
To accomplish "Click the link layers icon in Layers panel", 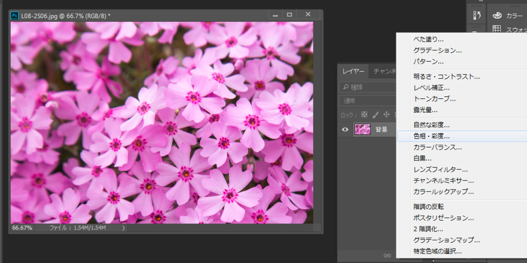I will [387, 256].
